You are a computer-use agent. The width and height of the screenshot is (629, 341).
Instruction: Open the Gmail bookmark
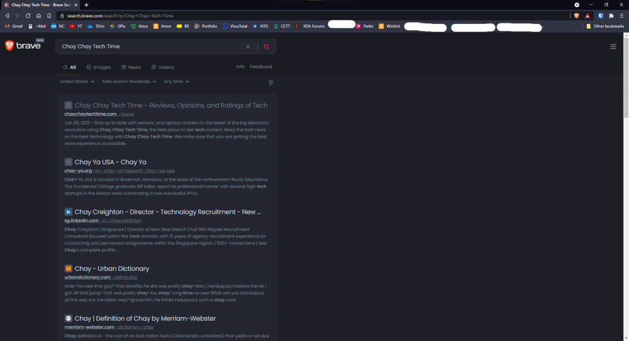point(14,26)
